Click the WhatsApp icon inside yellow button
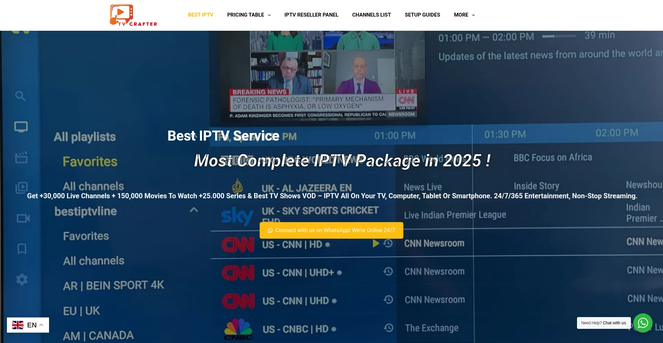The height and width of the screenshot is (343, 663). click(270, 230)
